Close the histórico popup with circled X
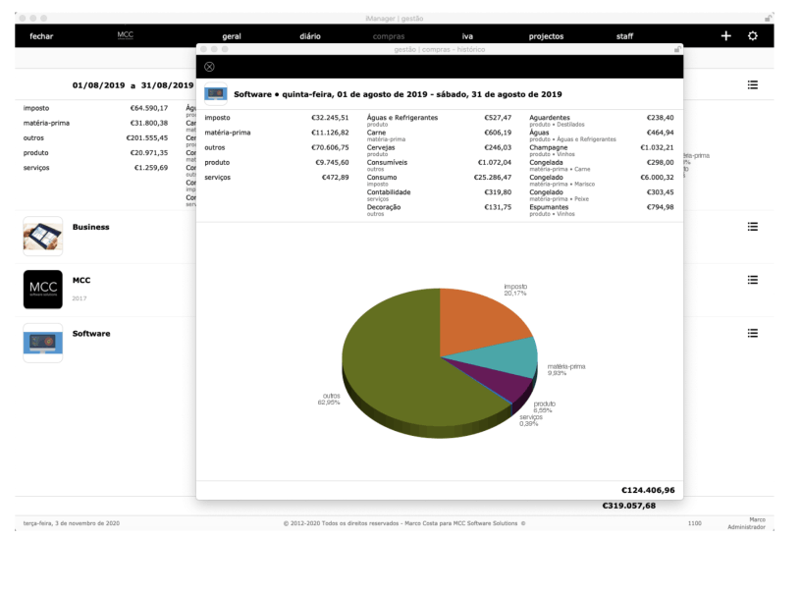801x592 pixels. point(208,67)
